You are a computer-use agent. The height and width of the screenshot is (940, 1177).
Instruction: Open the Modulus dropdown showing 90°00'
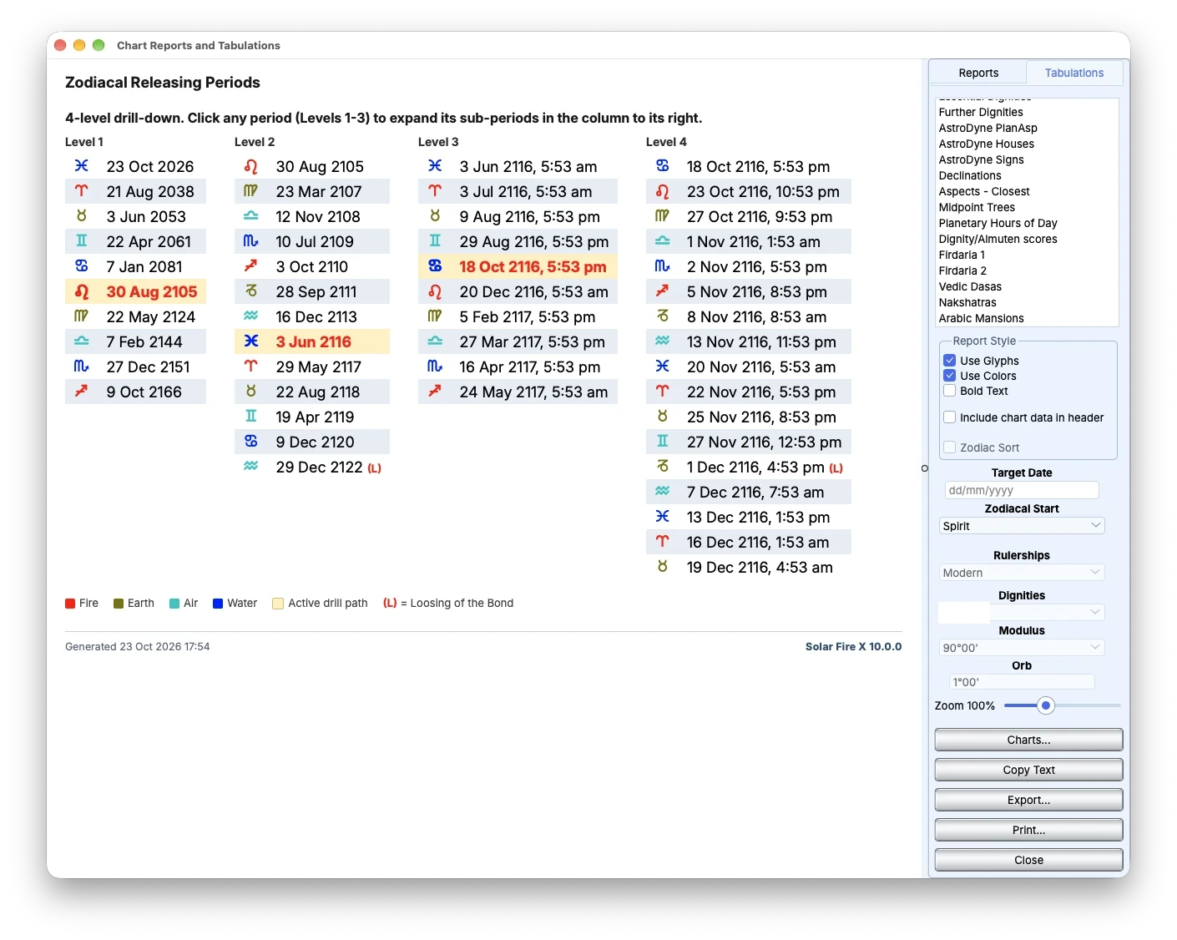tap(1022, 648)
